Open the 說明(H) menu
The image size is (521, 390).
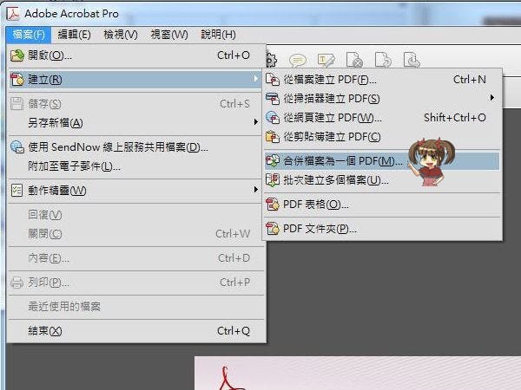point(218,35)
